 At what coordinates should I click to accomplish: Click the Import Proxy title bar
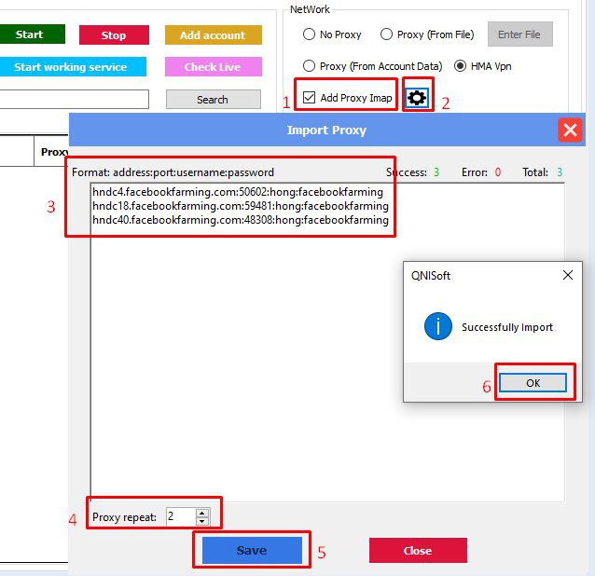[x=326, y=130]
